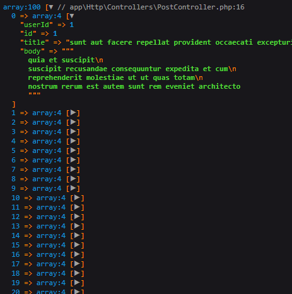Collapse the root array:100 dump
The width and height of the screenshot is (292, 294).
point(51,8)
